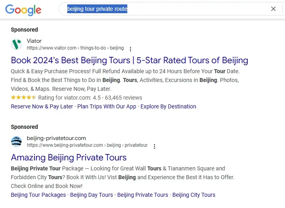Open Amazing Beijing Private Tours headline
The height and width of the screenshot is (208, 285).
pos(69,158)
